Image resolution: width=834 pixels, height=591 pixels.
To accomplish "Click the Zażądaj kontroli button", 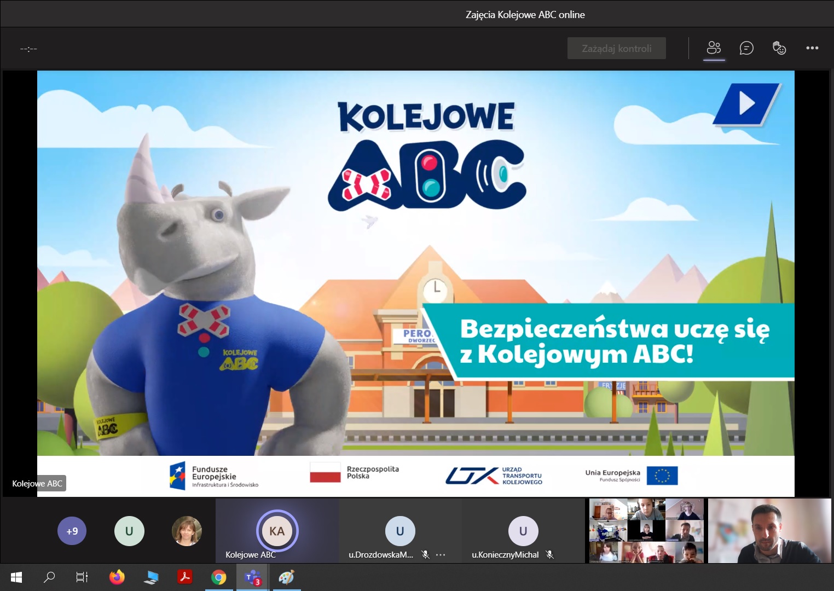I will click(617, 48).
